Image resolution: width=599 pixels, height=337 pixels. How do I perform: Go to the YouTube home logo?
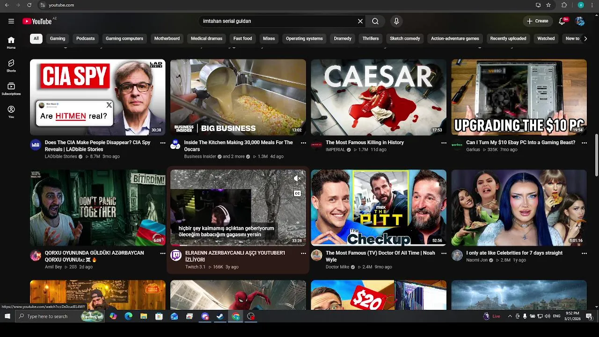pos(37,21)
